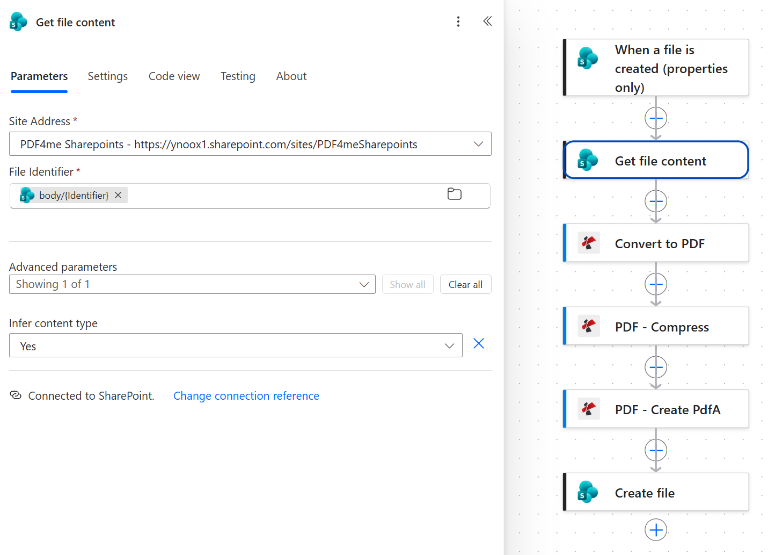The image size is (768, 555).
Task: Click the connection link icon
Action: tap(16, 395)
